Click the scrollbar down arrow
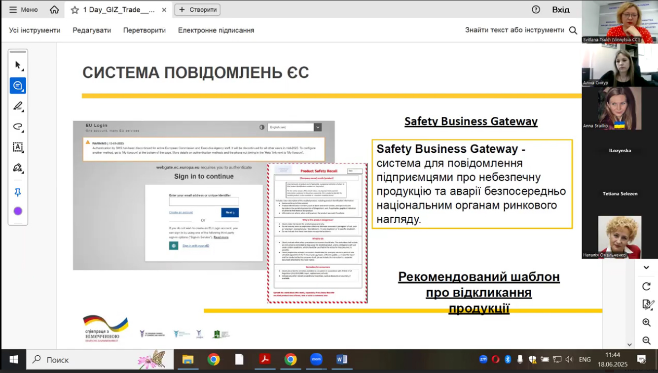The height and width of the screenshot is (373, 658). (x=630, y=344)
